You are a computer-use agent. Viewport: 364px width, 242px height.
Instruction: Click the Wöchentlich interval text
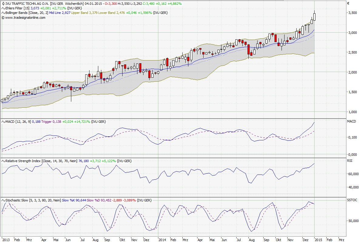pos(74,4)
